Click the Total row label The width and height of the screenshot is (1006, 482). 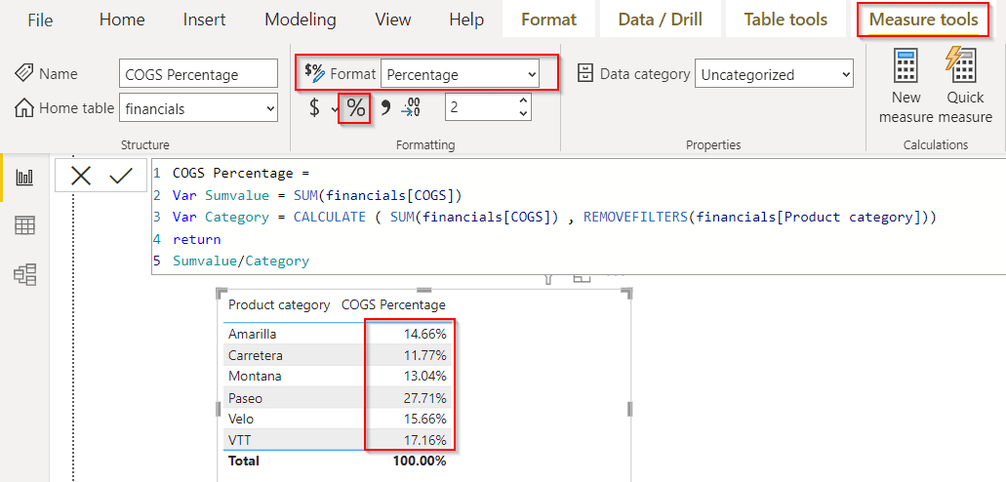tap(244, 461)
